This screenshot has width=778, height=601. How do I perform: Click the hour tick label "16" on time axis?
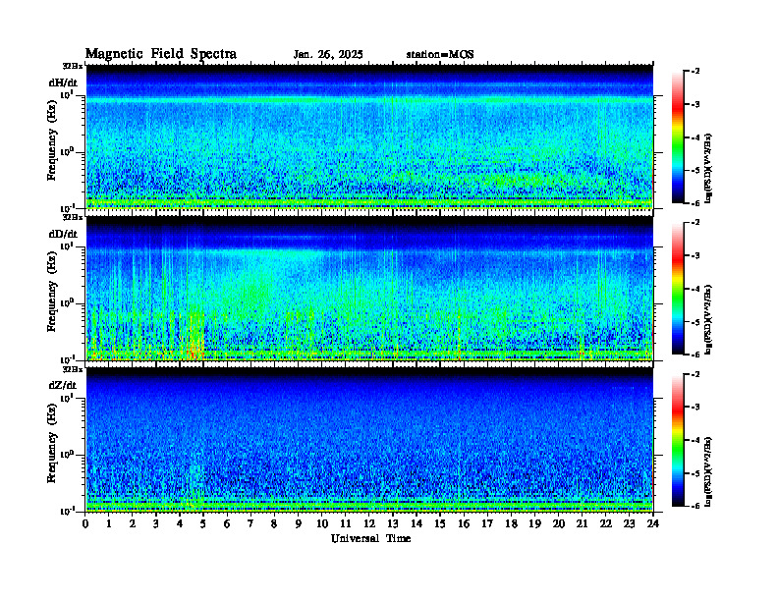(464, 523)
